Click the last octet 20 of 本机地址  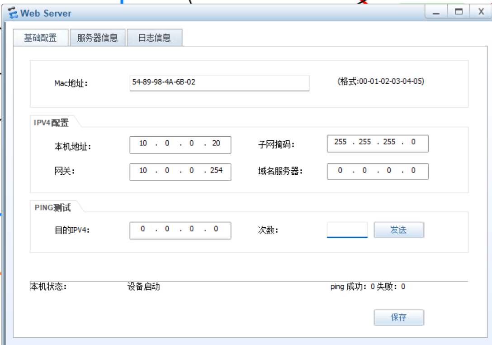pos(216,143)
